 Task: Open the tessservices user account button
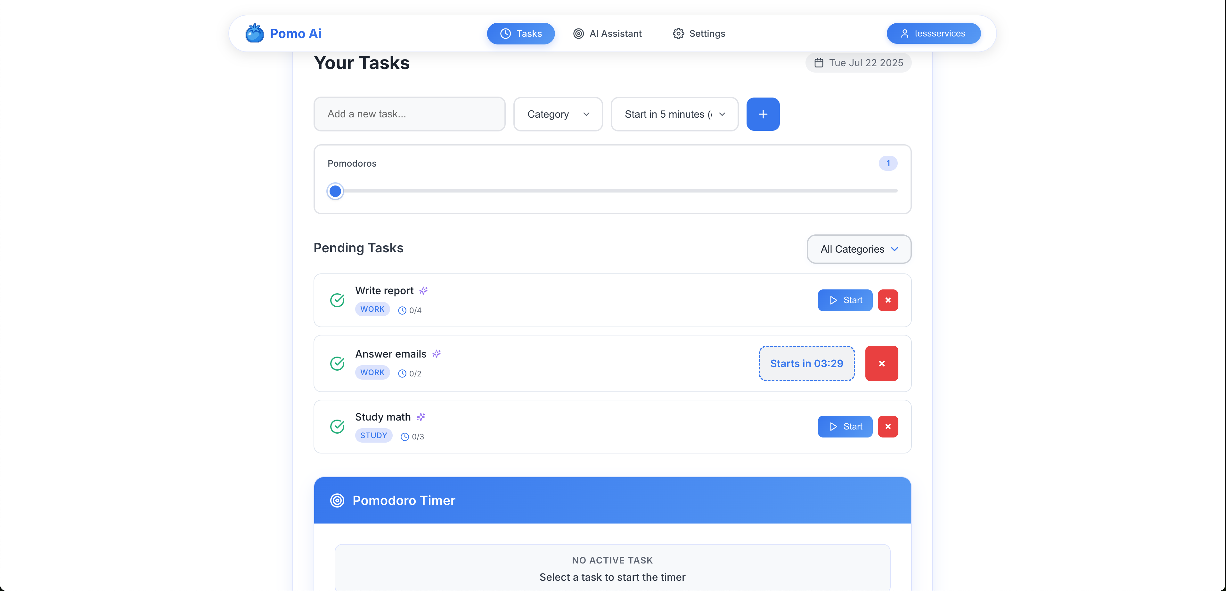[933, 33]
